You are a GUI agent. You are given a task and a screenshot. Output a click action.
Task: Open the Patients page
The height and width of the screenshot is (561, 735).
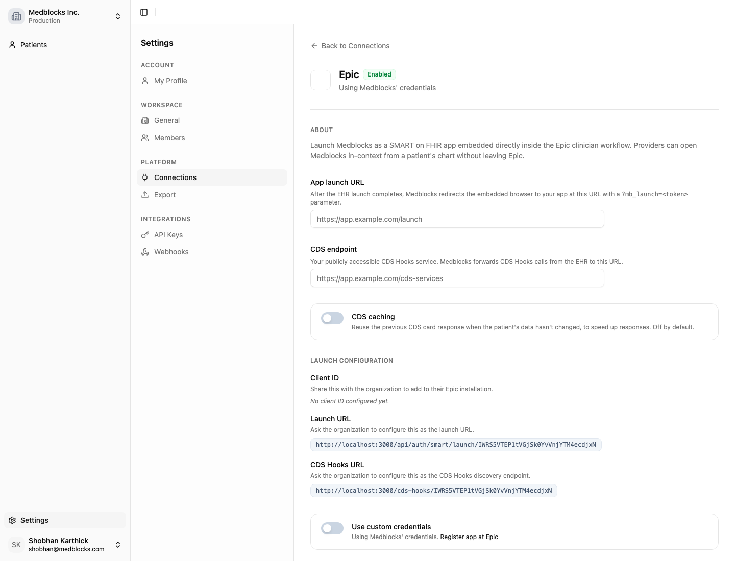[x=65, y=45]
